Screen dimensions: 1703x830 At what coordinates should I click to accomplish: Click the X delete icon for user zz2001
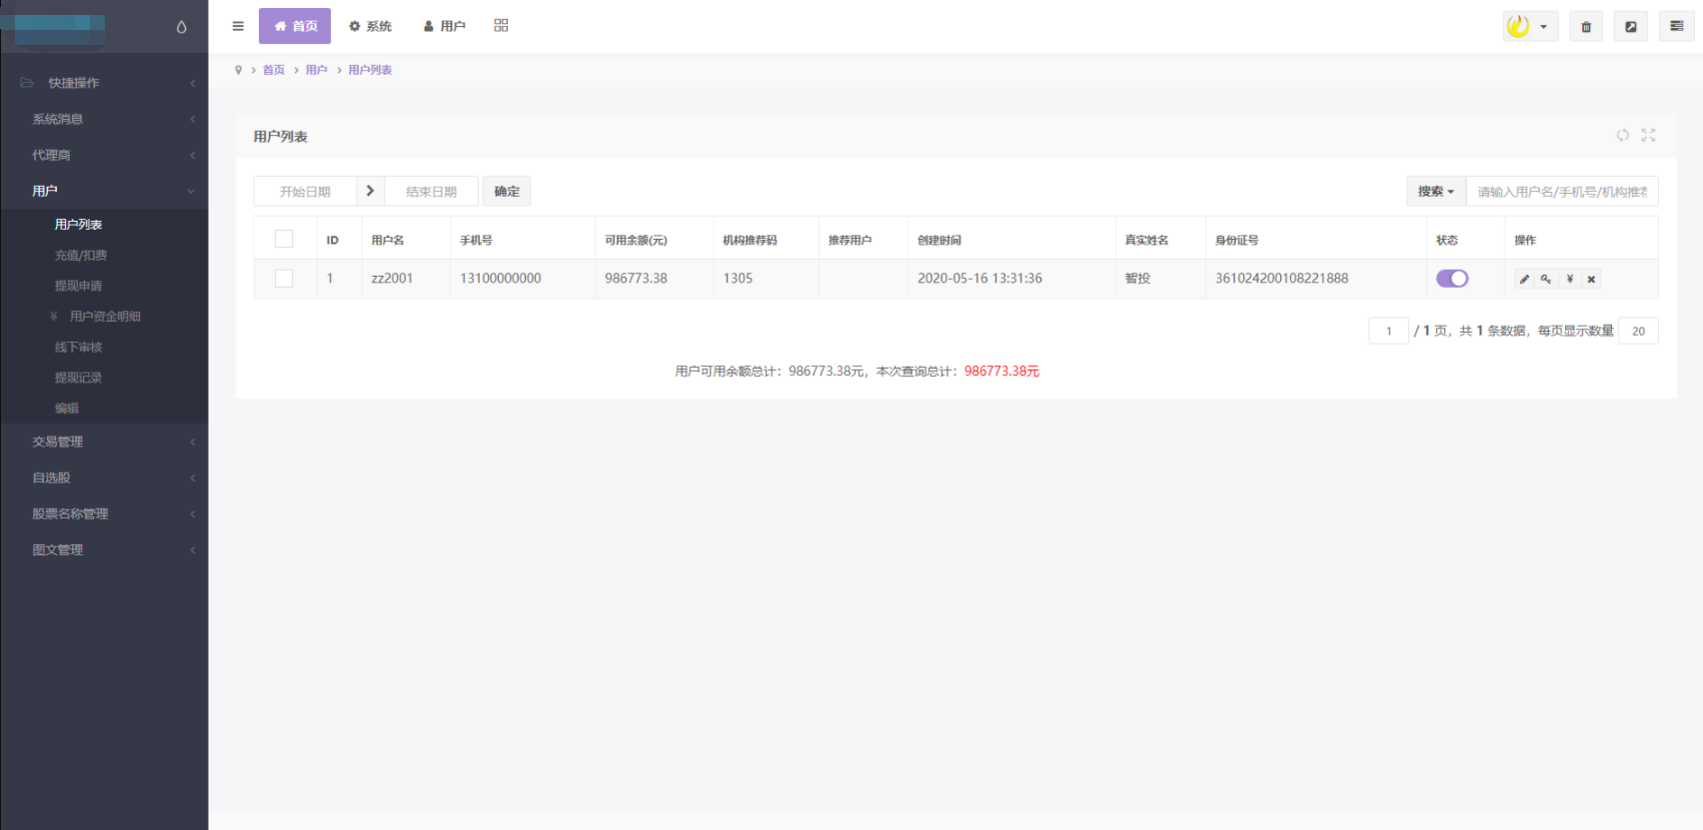click(1591, 280)
